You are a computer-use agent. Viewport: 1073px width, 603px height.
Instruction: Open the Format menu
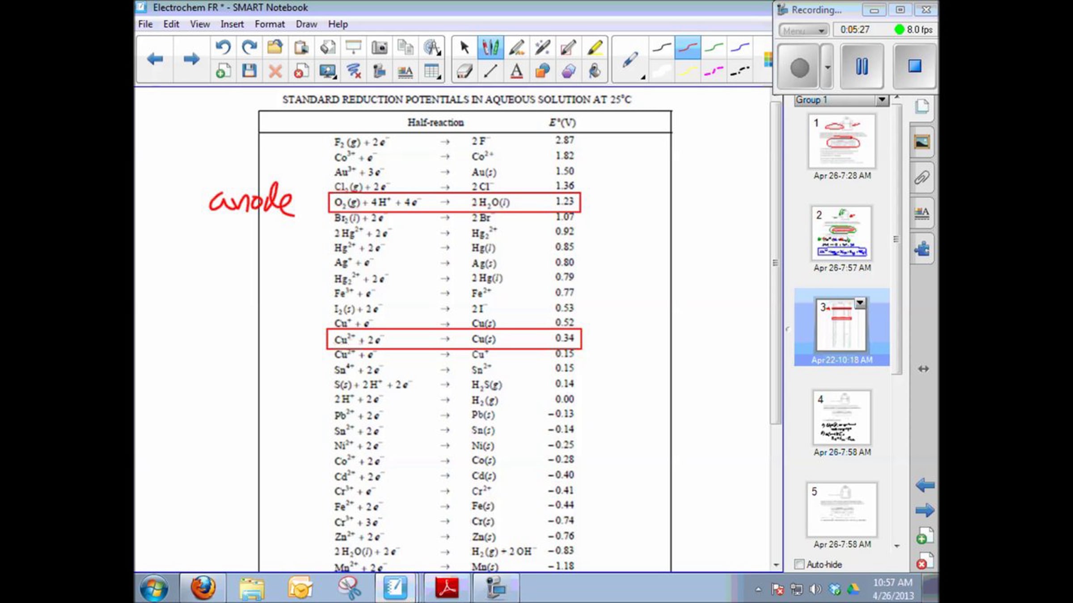click(x=270, y=24)
